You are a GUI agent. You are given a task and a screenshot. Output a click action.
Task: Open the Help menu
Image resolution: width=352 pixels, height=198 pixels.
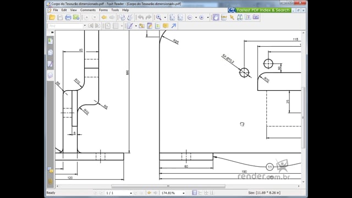pos(125,10)
